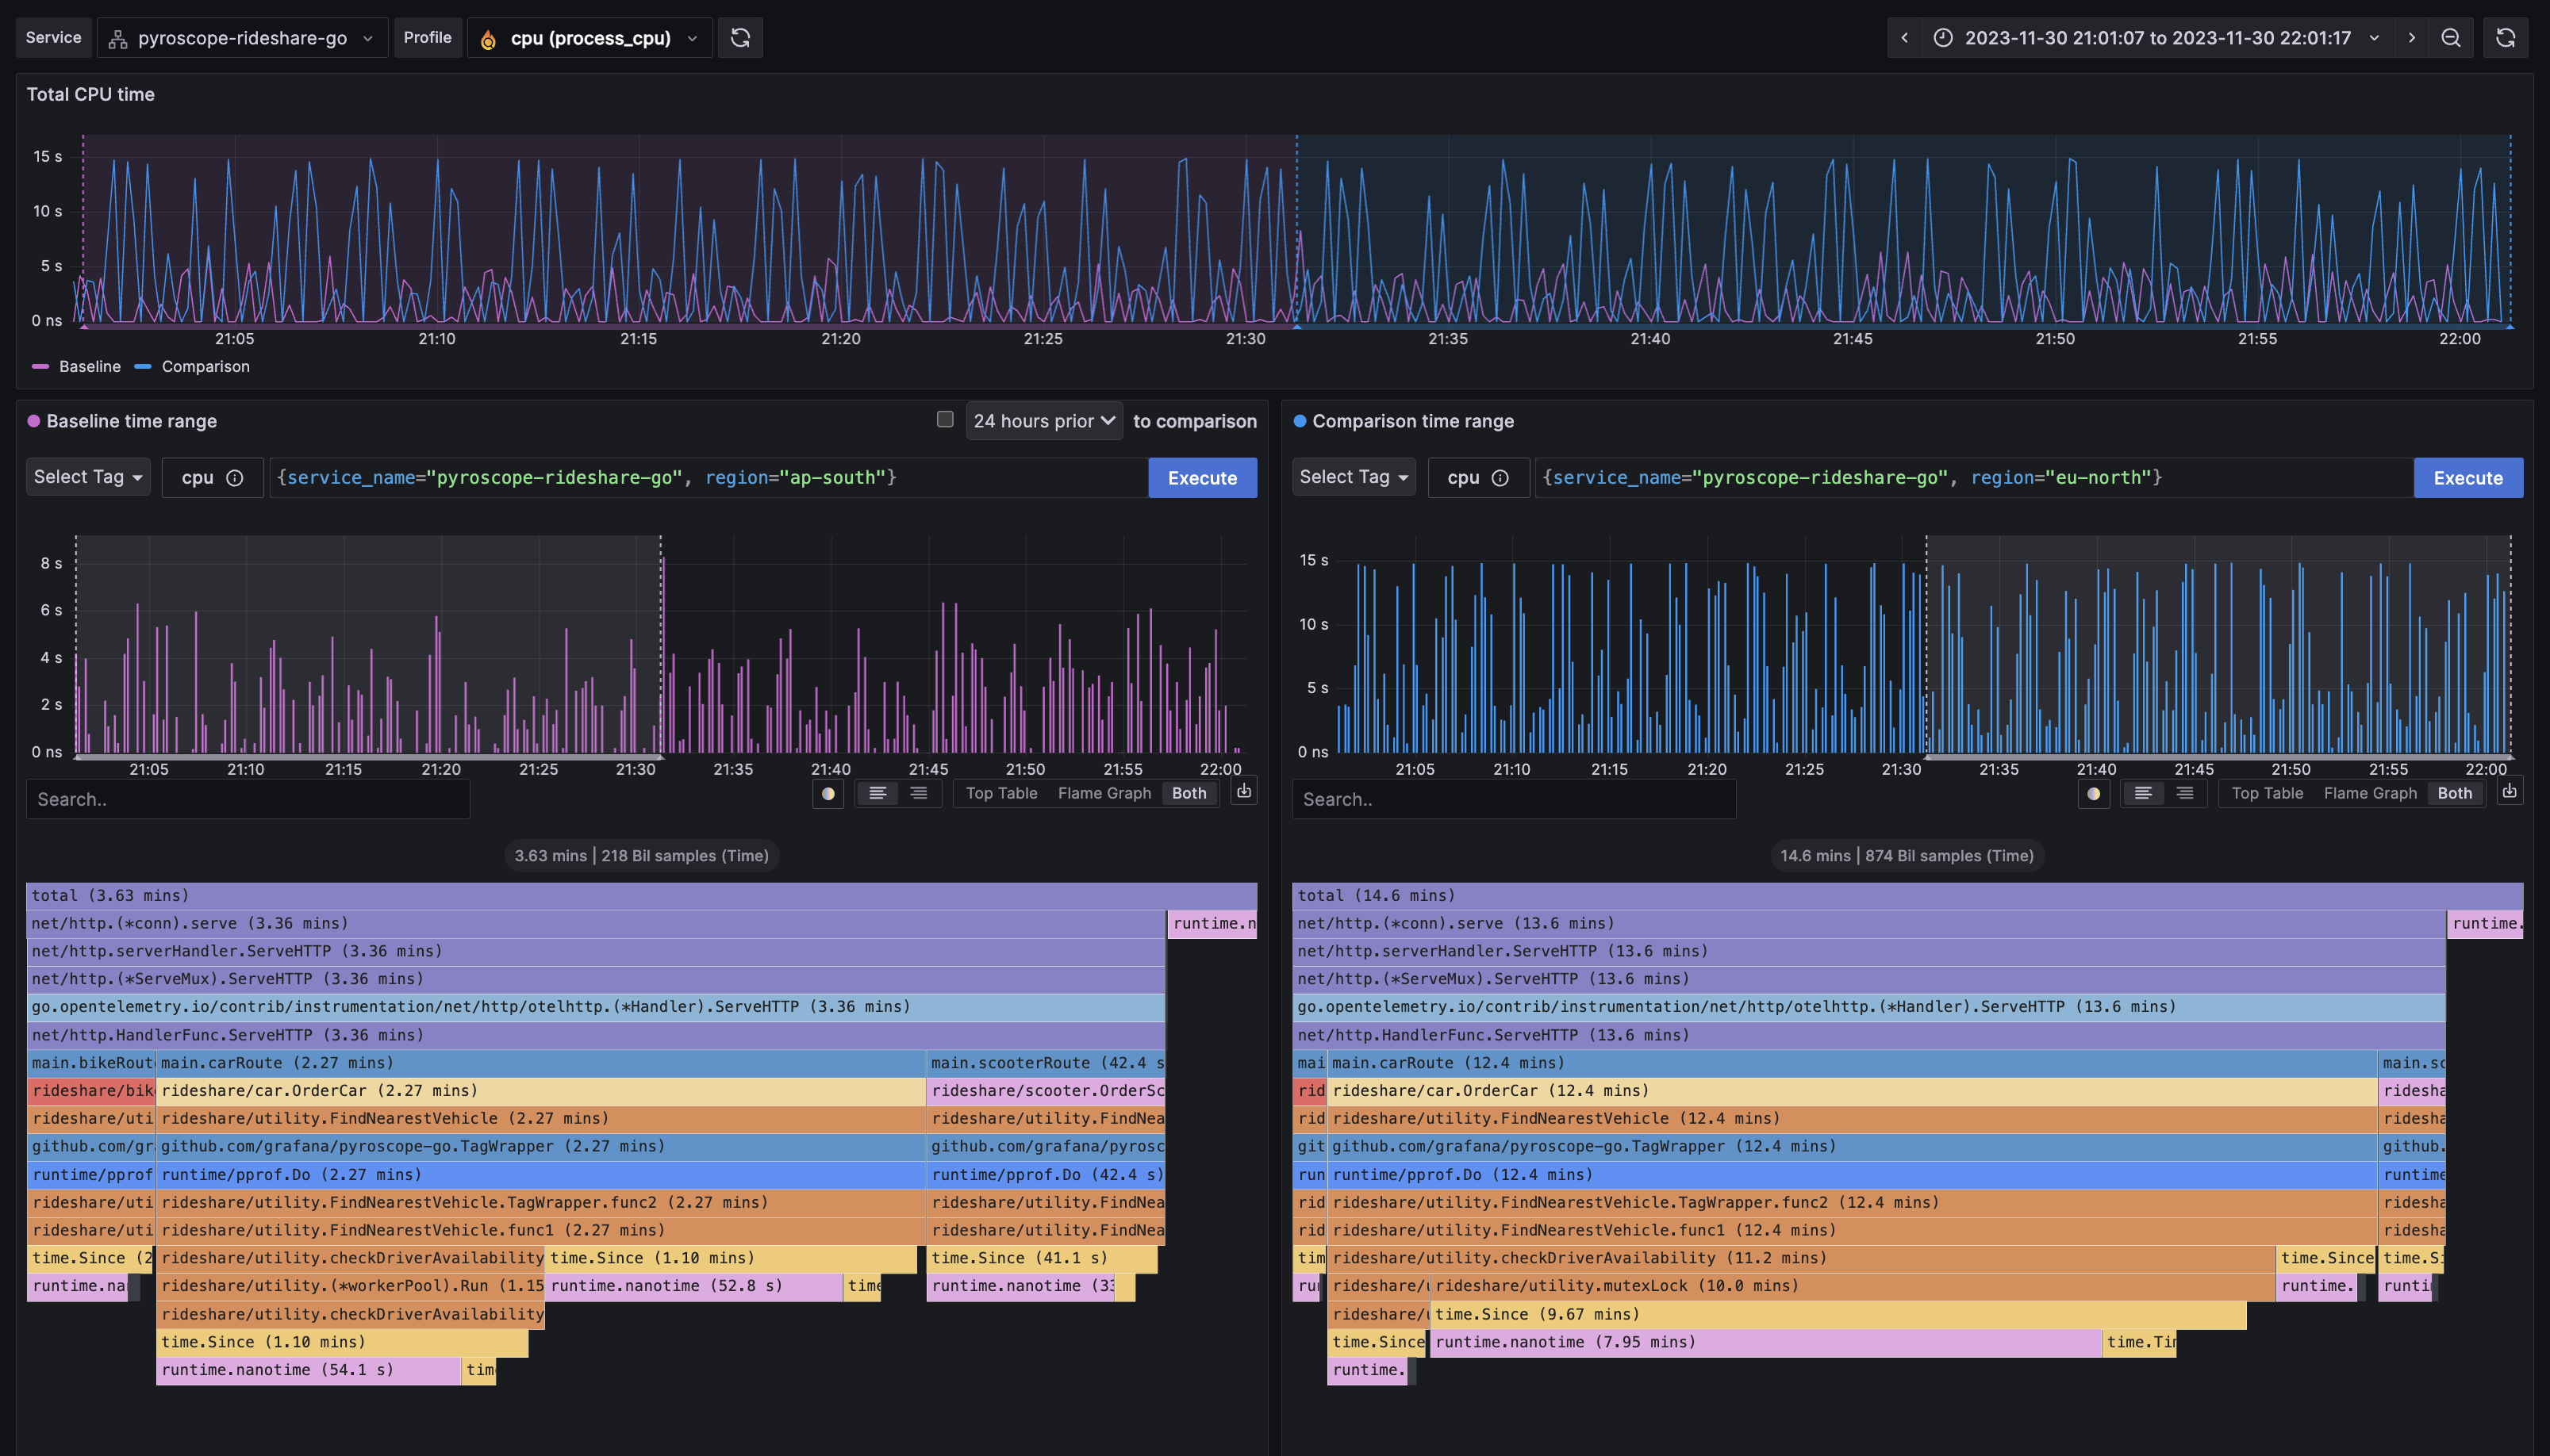Click the comparison flame graph Search field

pos(1512,799)
